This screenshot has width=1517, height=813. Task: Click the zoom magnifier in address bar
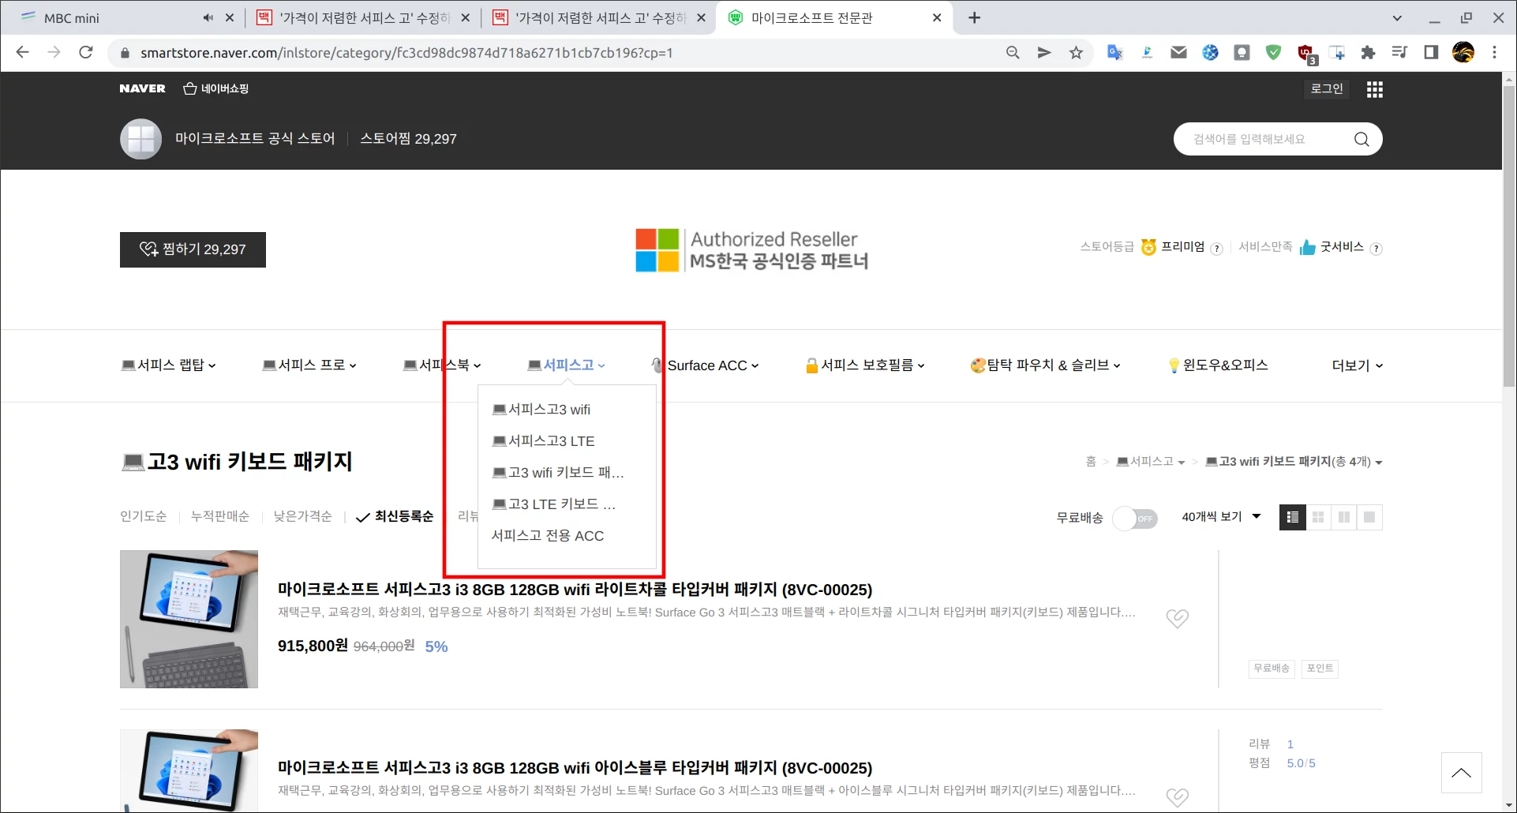coord(1013,53)
